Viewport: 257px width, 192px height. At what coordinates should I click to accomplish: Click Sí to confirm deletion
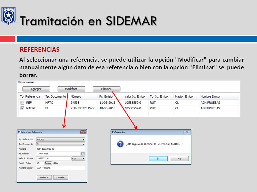[158, 158]
